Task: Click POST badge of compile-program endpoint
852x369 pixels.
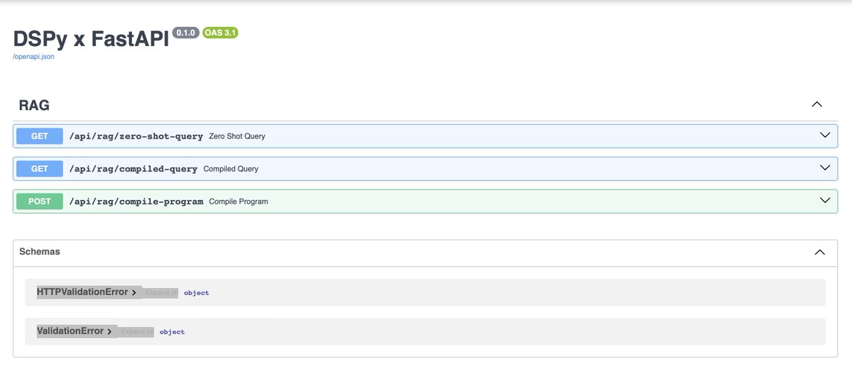Action: [40, 202]
